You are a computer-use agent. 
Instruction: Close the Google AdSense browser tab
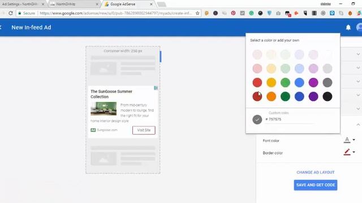[151, 4]
